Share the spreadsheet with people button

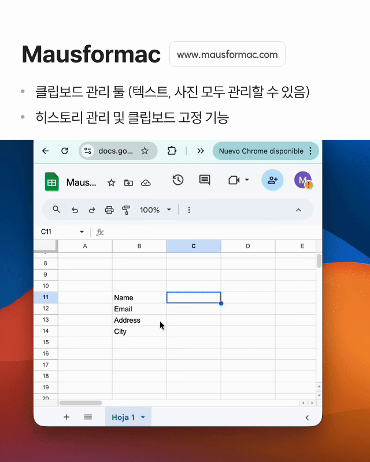pos(273,180)
